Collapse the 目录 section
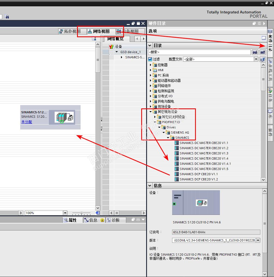The height and width of the screenshot is (277, 274). point(150,45)
